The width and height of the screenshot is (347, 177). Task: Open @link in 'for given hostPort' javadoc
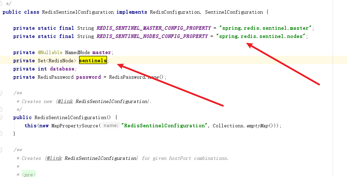point(54,158)
